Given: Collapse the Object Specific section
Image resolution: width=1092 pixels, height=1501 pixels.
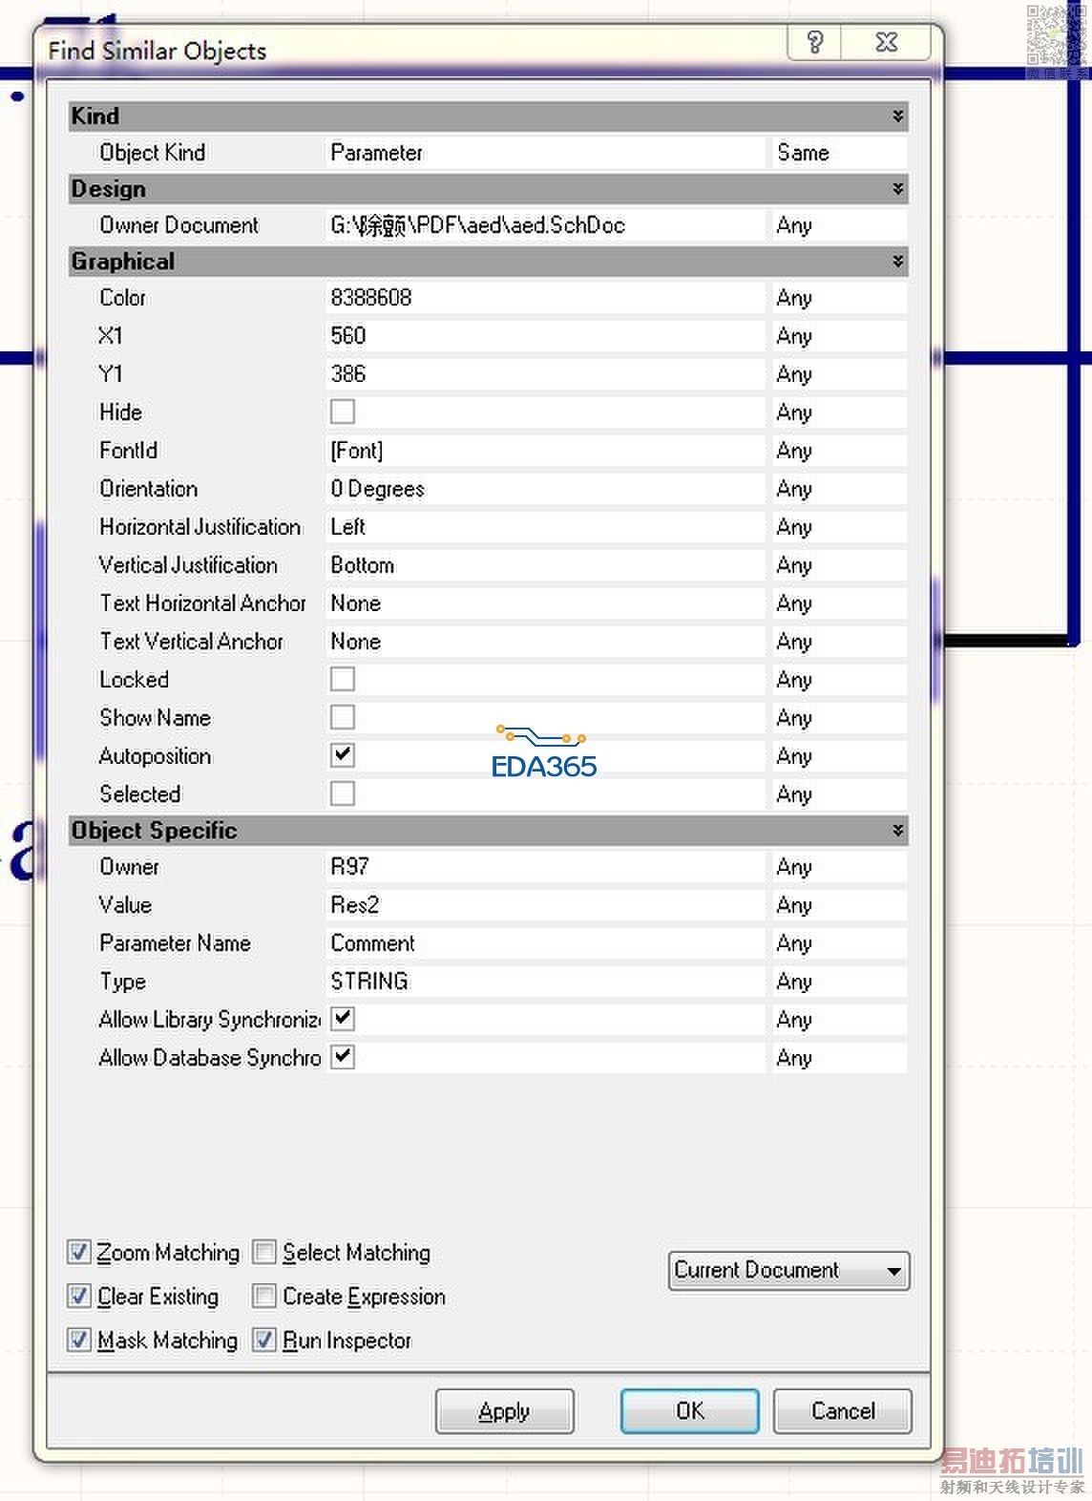Looking at the screenshot, I should coord(897,830).
